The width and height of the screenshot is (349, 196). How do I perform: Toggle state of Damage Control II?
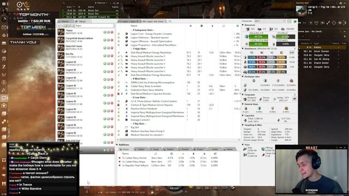point(119,120)
